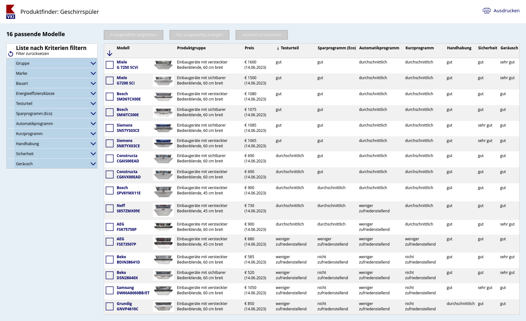Expand the Geräusch filter
526x321 pixels.
[x=52, y=164]
